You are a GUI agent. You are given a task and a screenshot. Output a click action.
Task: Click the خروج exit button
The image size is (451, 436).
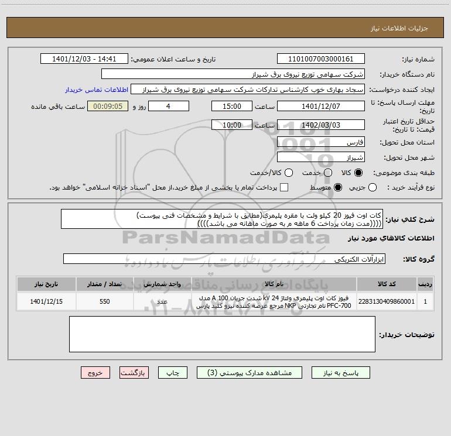(x=95, y=373)
